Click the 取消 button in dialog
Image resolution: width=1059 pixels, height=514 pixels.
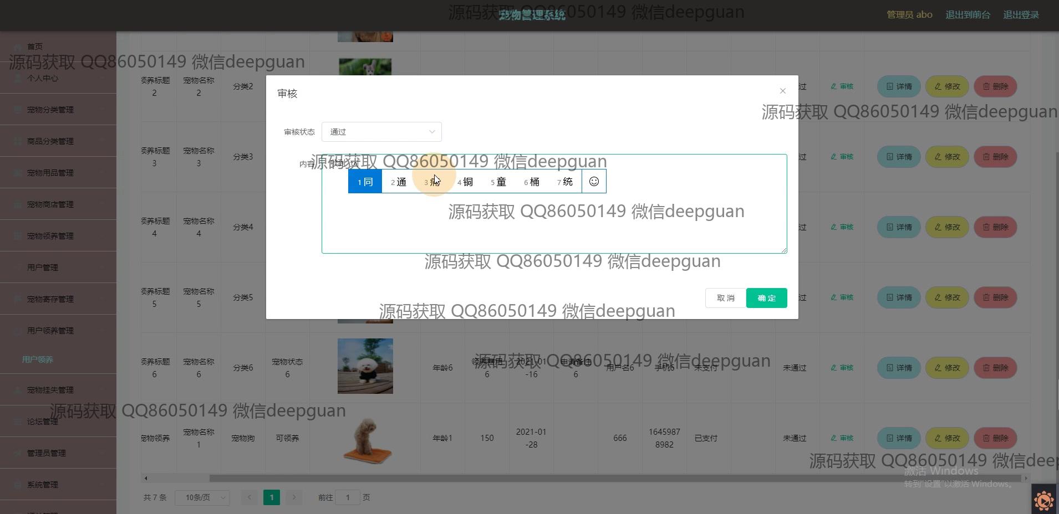click(x=725, y=298)
